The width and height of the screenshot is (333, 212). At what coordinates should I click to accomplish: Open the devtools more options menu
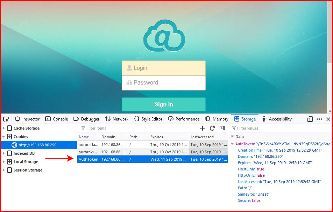pos(319,119)
